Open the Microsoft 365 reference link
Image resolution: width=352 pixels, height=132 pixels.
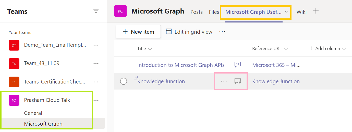pyautogui.click(x=276, y=65)
